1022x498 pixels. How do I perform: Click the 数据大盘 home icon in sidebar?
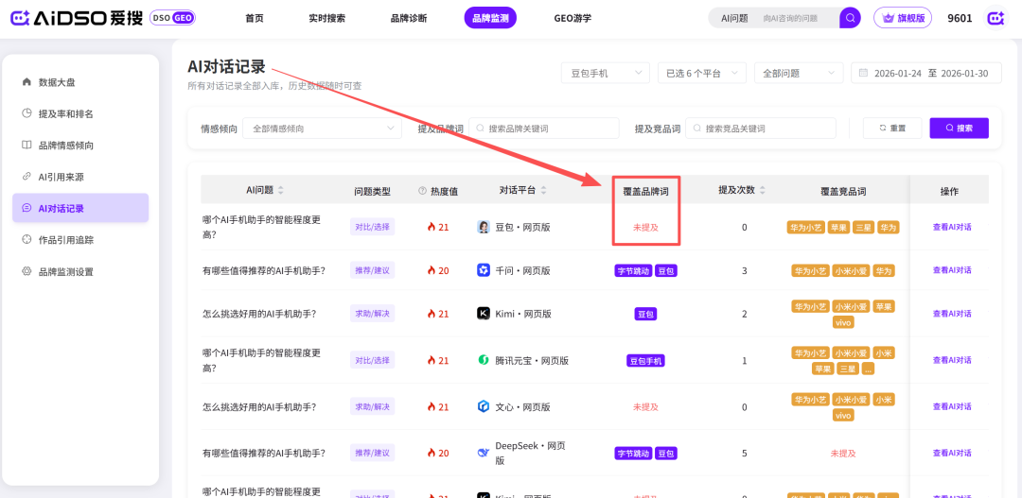tap(26, 82)
